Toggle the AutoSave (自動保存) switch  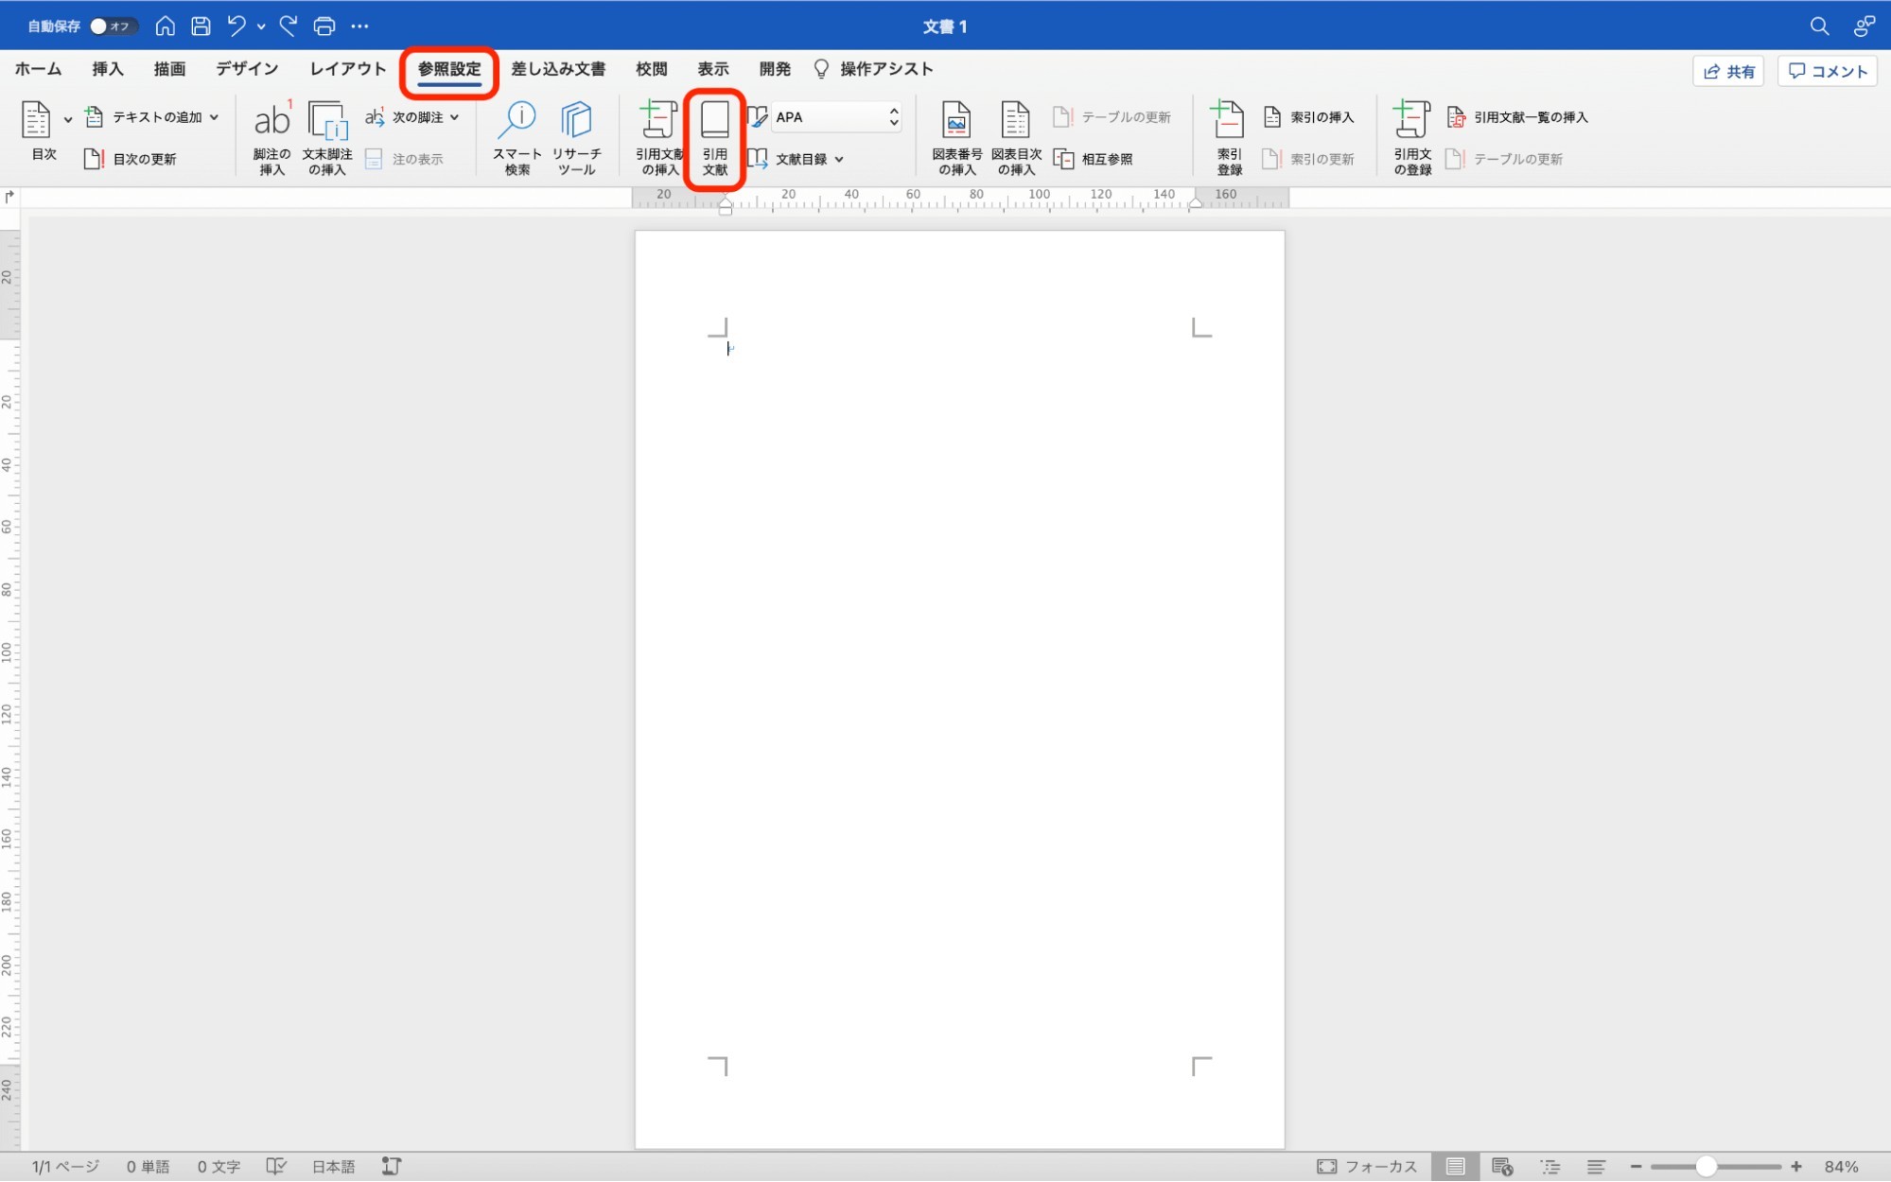tap(113, 26)
